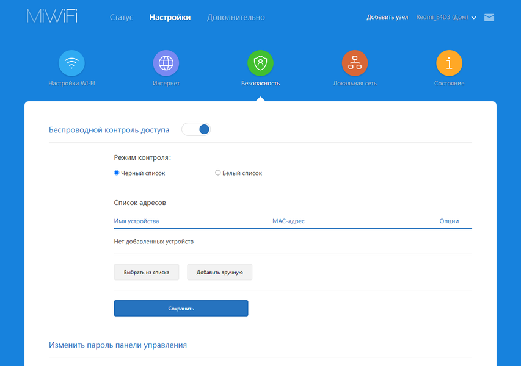Click the chevron next to router name
The width and height of the screenshot is (521, 366).
(474, 18)
